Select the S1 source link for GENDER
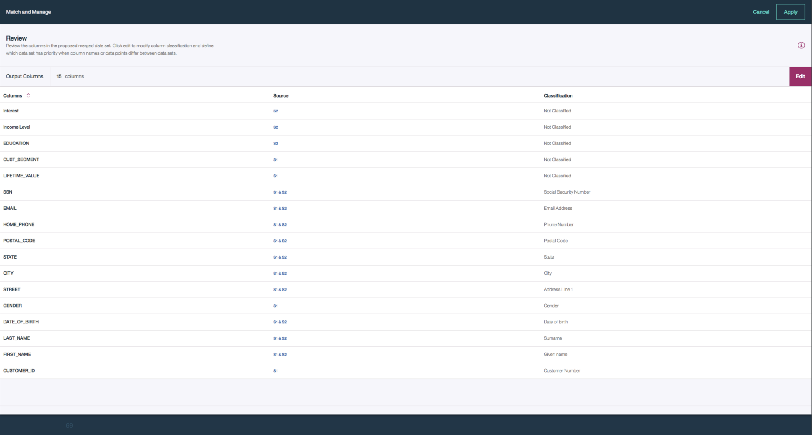Viewport: 812px width, 435px height. pos(275,305)
